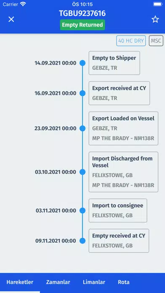Click the timeline dot for 23.09.2021
Screen dimensions: 165x293
coord(82,128)
